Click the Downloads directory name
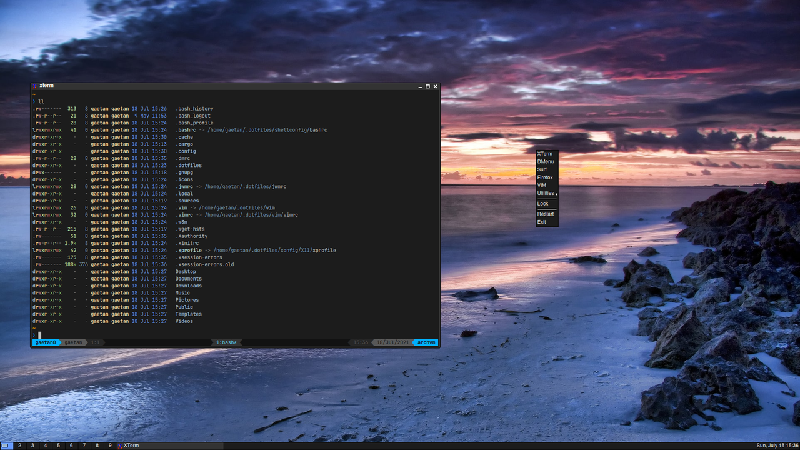 189,286
